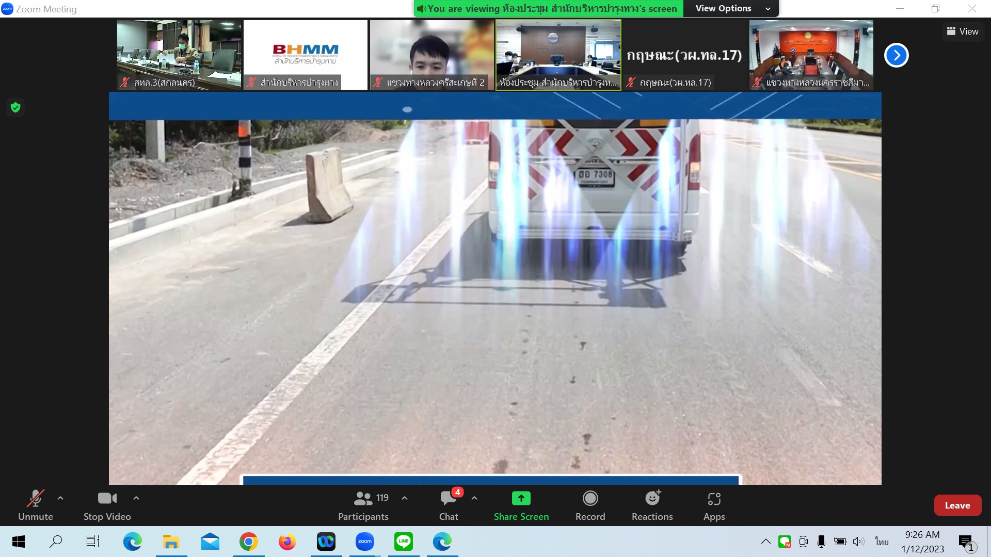Open the View layout menu
Image resolution: width=991 pixels, height=557 pixels.
[x=962, y=31]
